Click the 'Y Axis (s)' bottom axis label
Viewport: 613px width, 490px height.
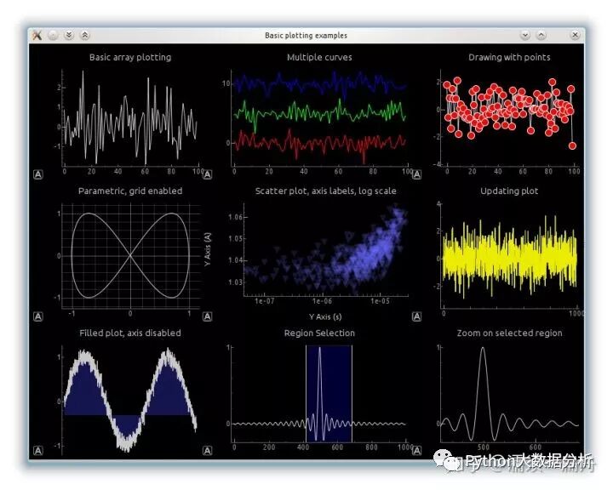[325, 316]
